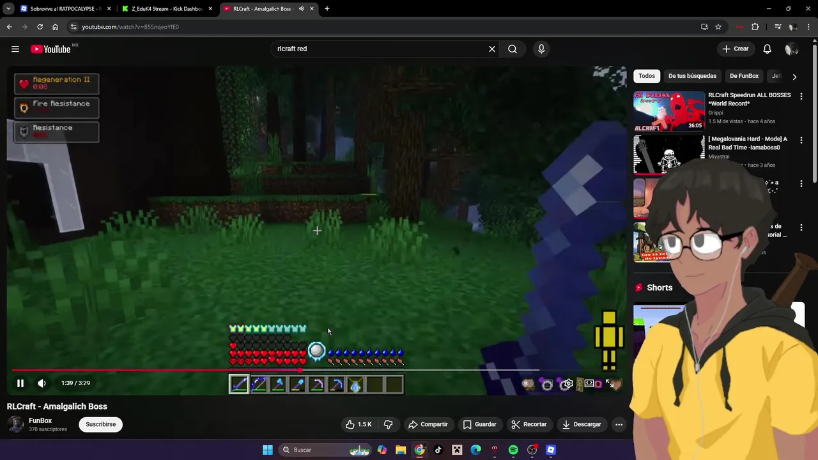Download the video via Descargar
Viewport: 818px width, 460px height.
(x=582, y=424)
